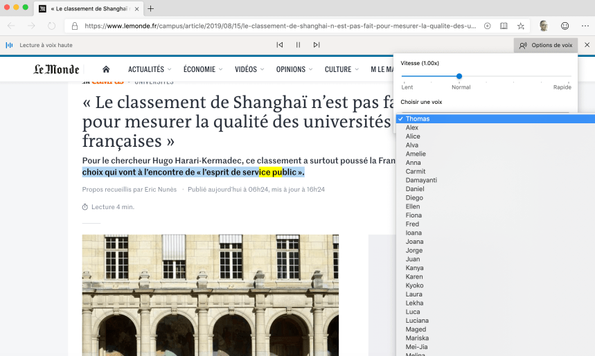Viewport: 595px width, 356px height.
Task: Expand the CULTURE menu
Action: point(341,69)
